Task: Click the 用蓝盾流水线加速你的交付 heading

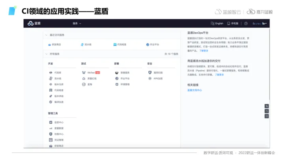Action: 204,61
